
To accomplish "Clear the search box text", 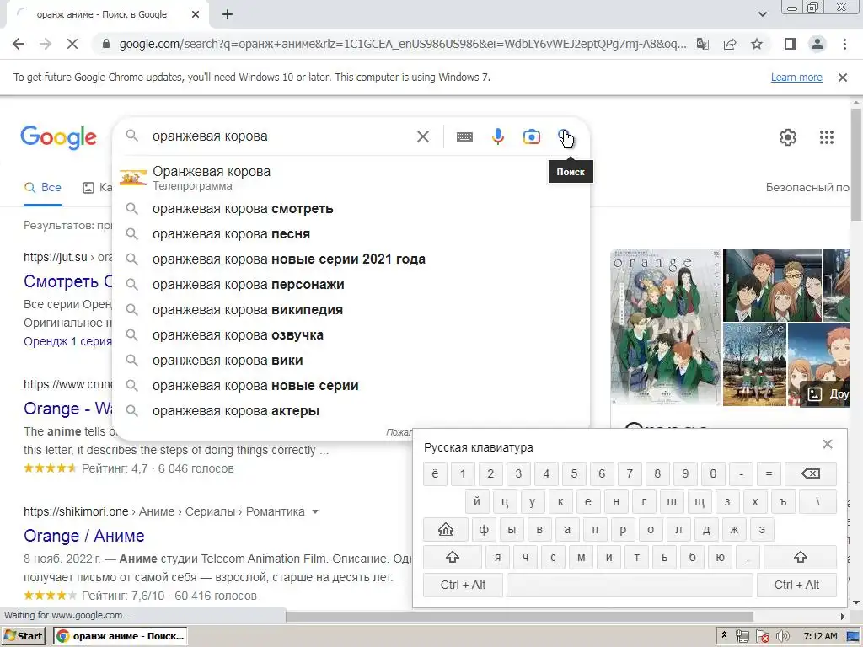I will coord(423,136).
